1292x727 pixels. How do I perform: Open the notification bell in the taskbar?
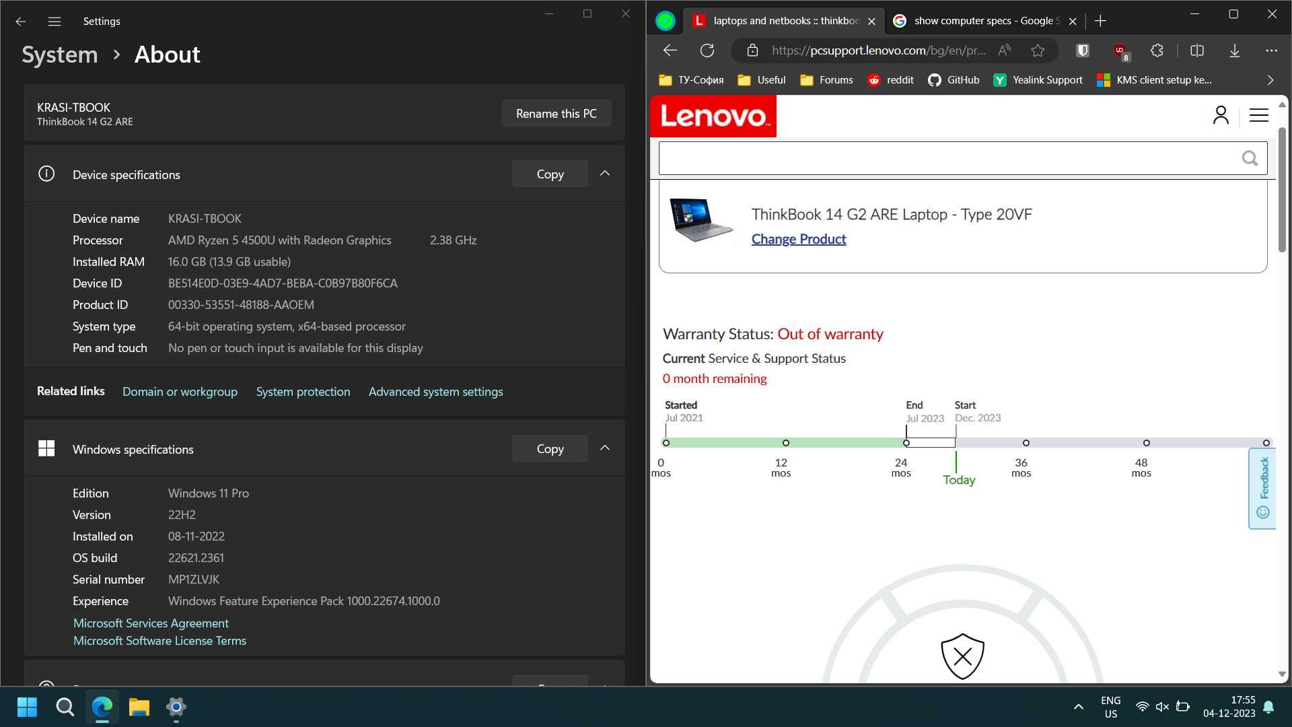coord(1268,707)
